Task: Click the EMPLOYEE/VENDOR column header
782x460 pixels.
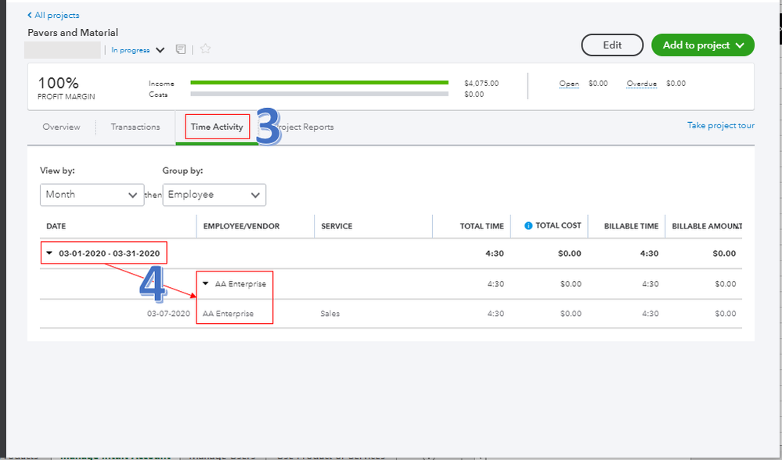Action: [x=241, y=226]
